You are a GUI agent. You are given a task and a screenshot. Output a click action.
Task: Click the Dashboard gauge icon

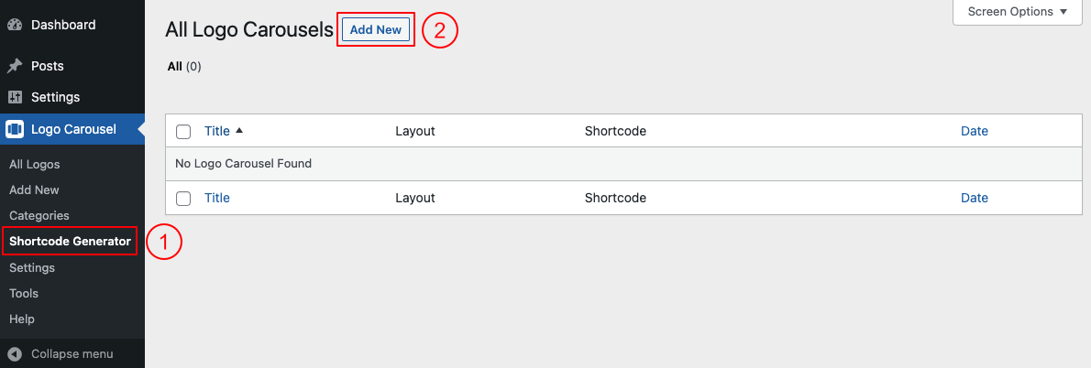(15, 26)
